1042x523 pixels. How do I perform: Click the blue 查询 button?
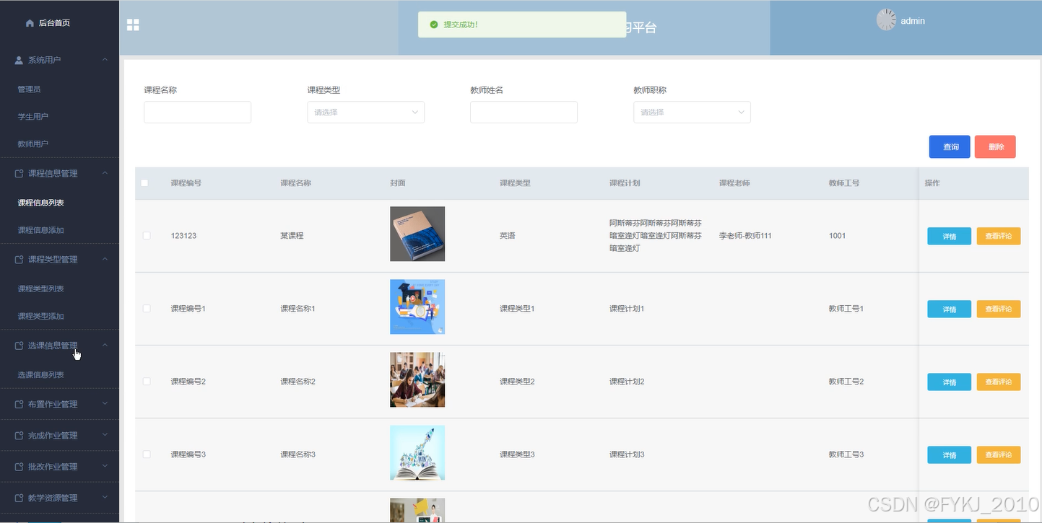coord(950,146)
